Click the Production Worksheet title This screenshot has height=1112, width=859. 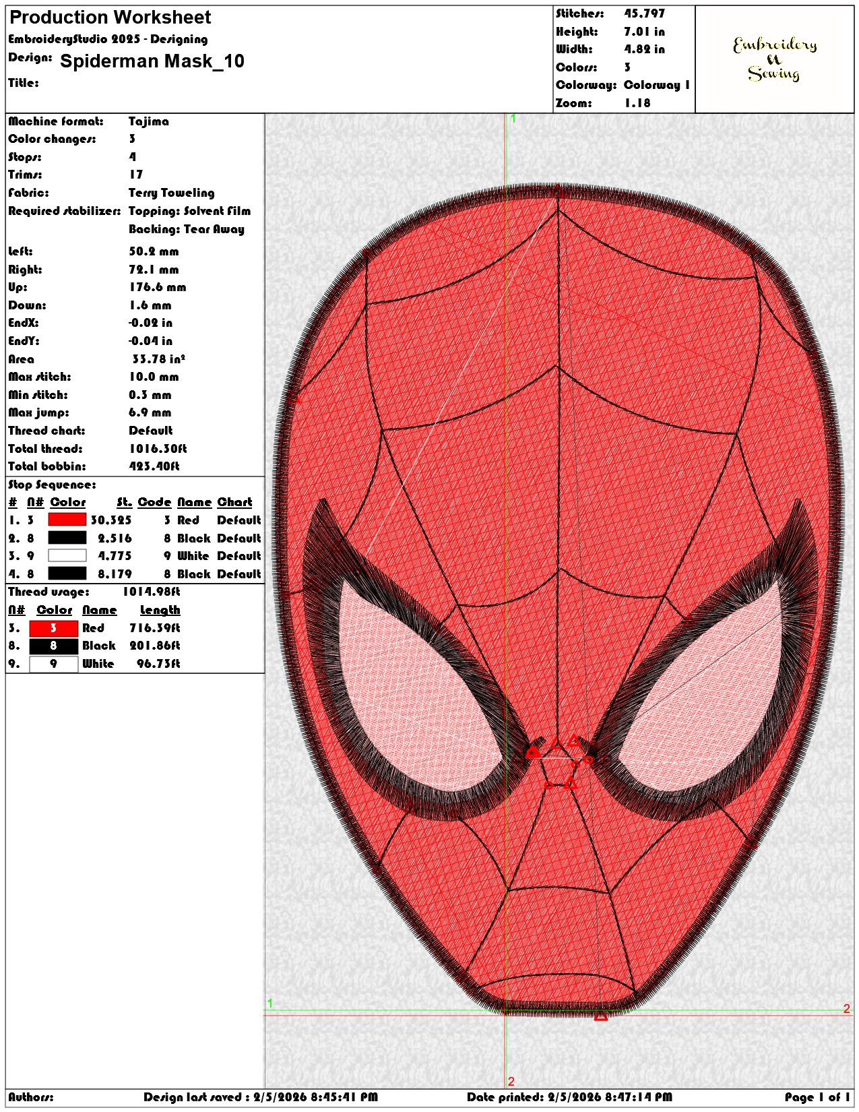tap(110, 18)
